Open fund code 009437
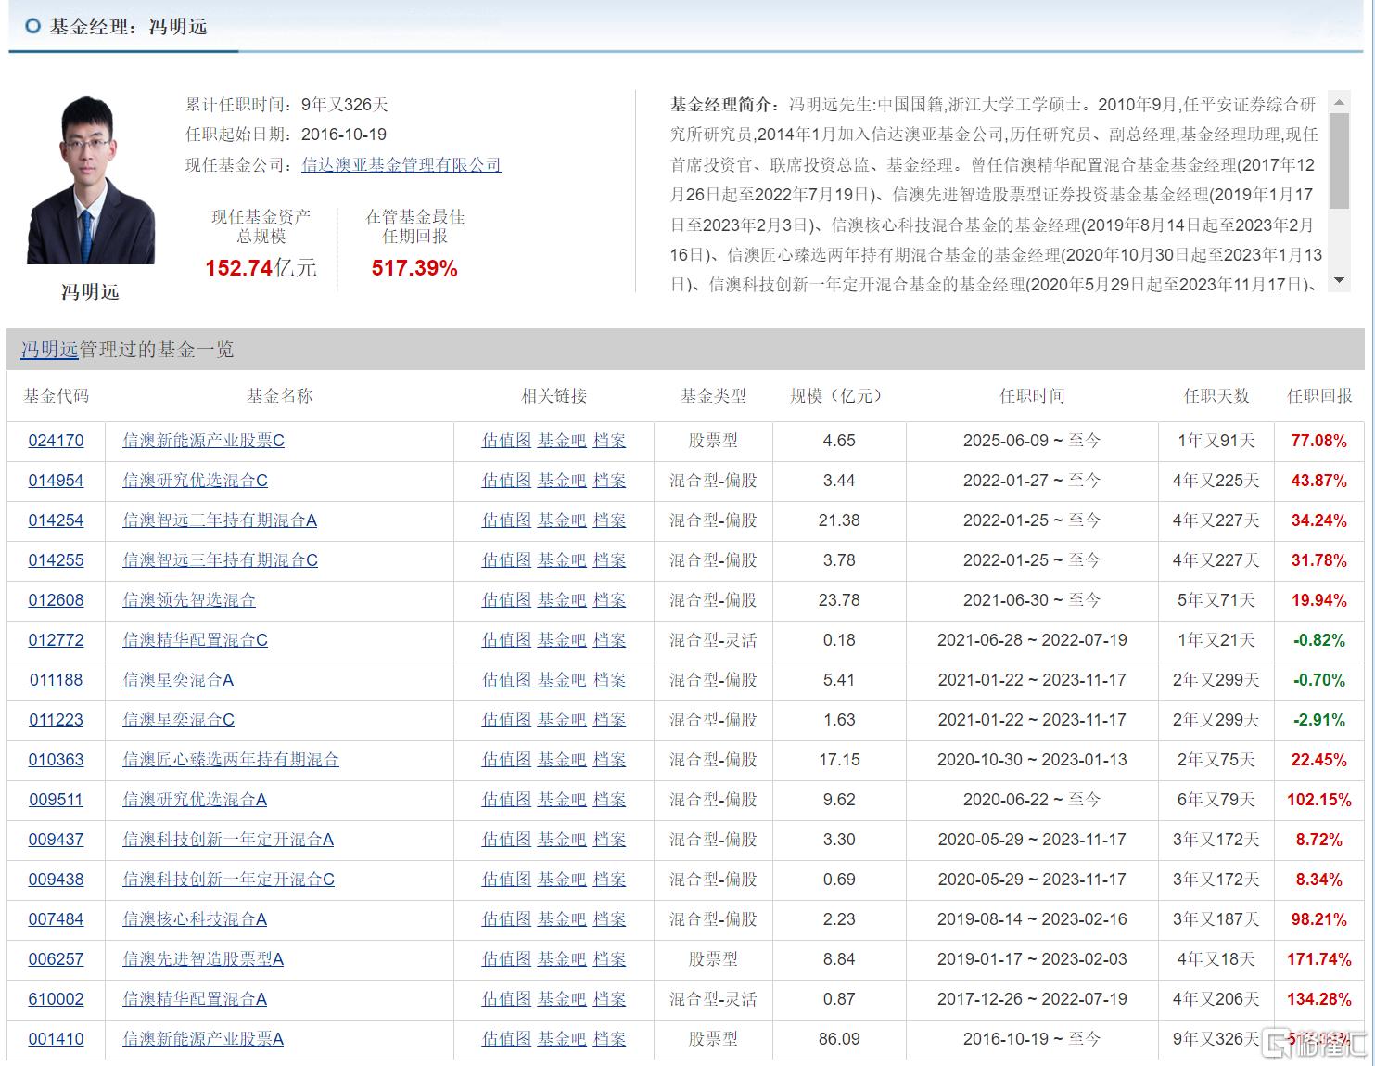Screen dimensions: 1375x1066 56,840
